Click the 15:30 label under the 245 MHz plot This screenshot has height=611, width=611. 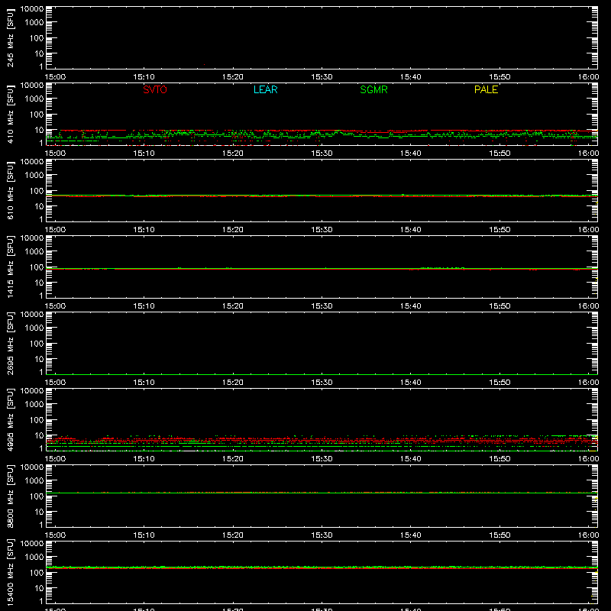click(322, 77)
